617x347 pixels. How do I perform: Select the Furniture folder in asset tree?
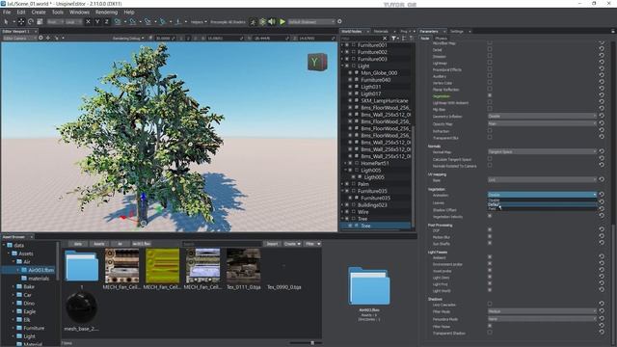[x=34, y=328]
